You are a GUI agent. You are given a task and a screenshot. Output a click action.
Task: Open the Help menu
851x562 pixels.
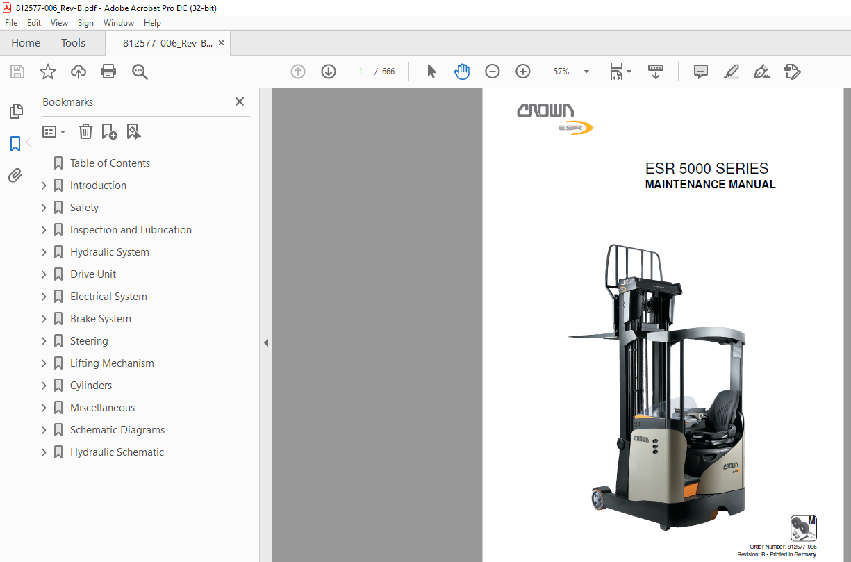point(152,23)
